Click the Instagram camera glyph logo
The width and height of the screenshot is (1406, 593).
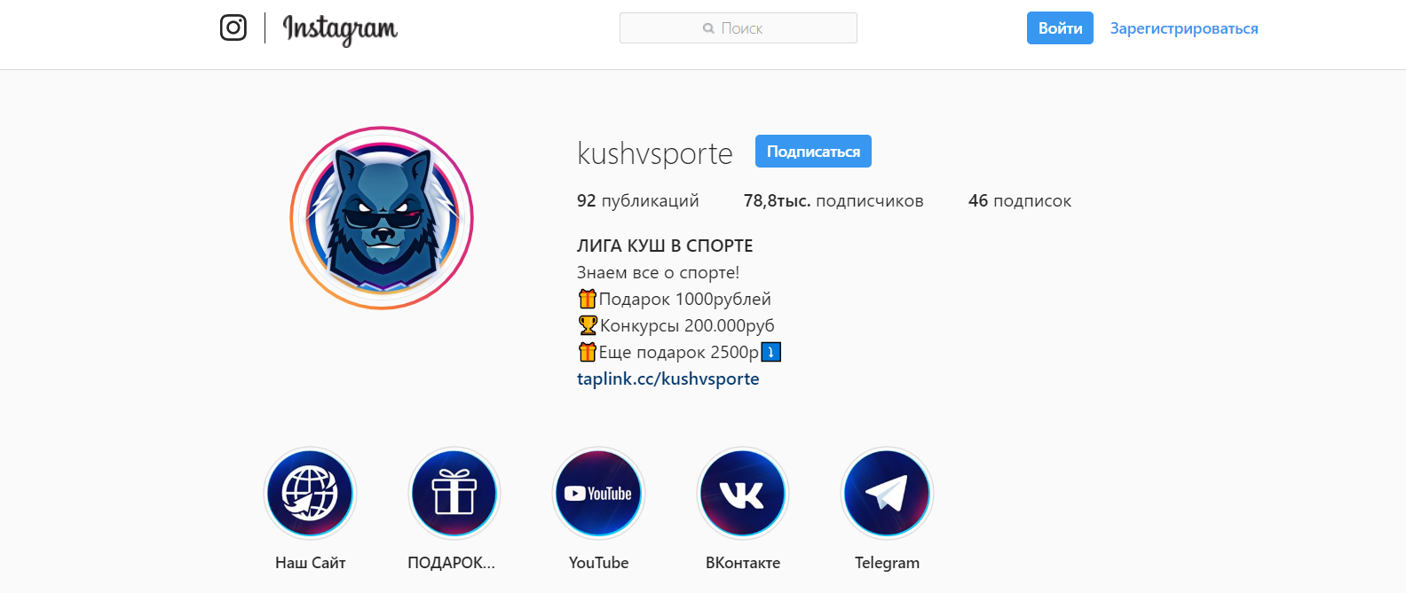point(233,27)
